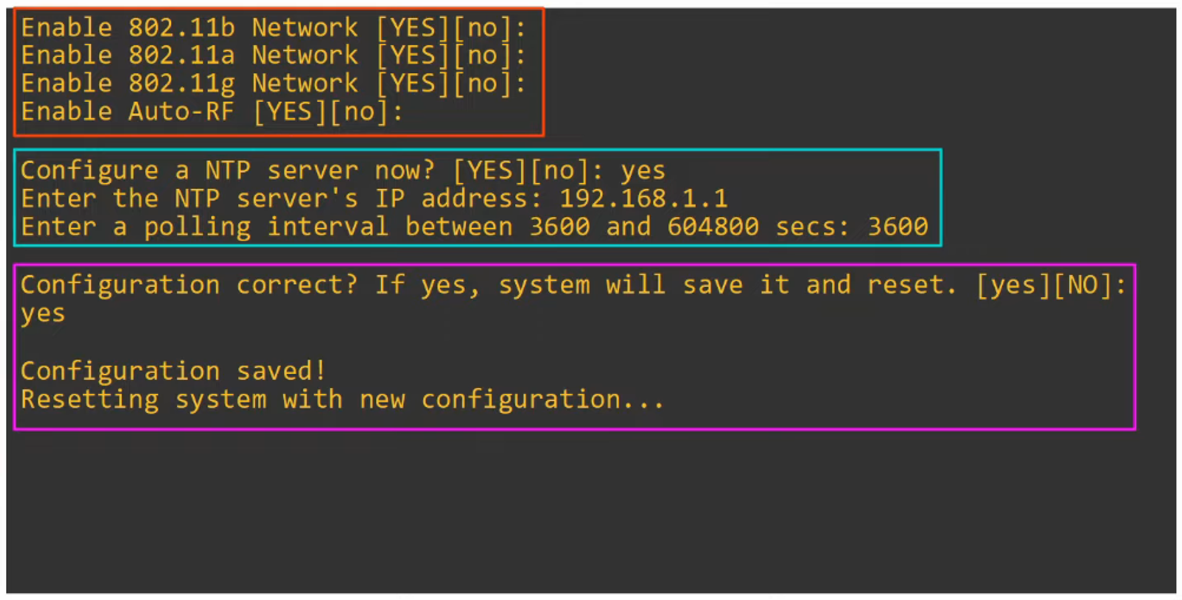Click the [no] option on 802.11g line
The height and width of the screenshot is (600, 1182).
pyautogui.click(x=483, y=83)
